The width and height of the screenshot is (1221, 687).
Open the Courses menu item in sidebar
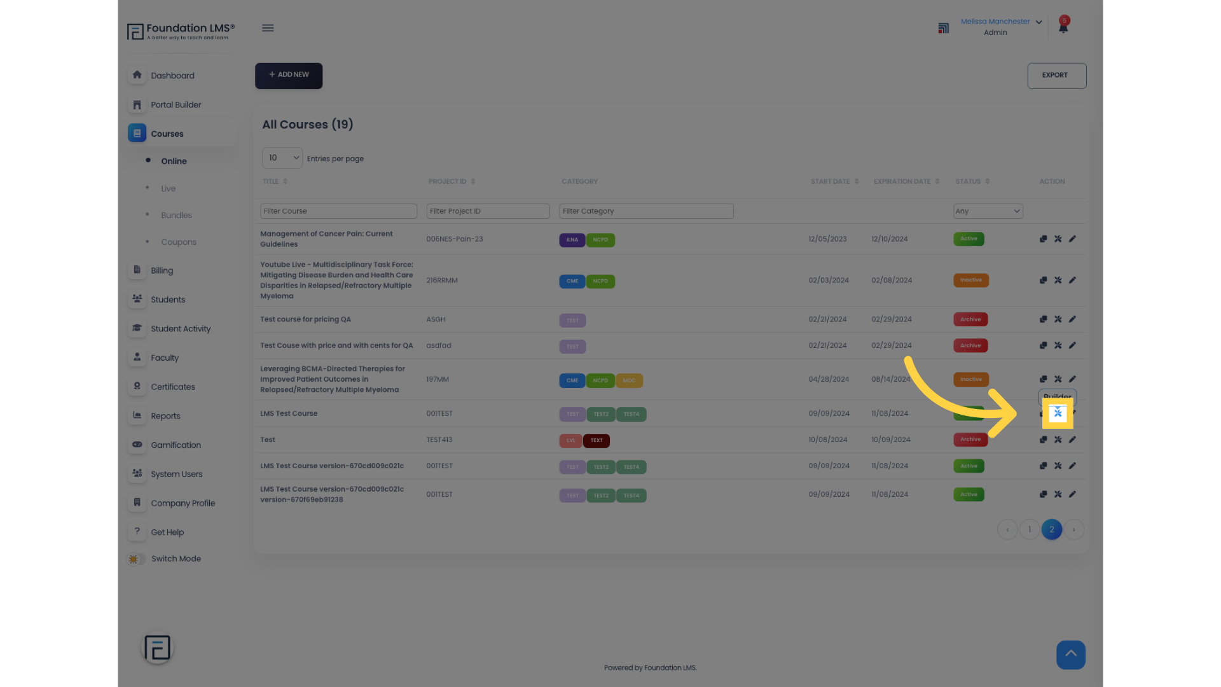click(167, 134)
